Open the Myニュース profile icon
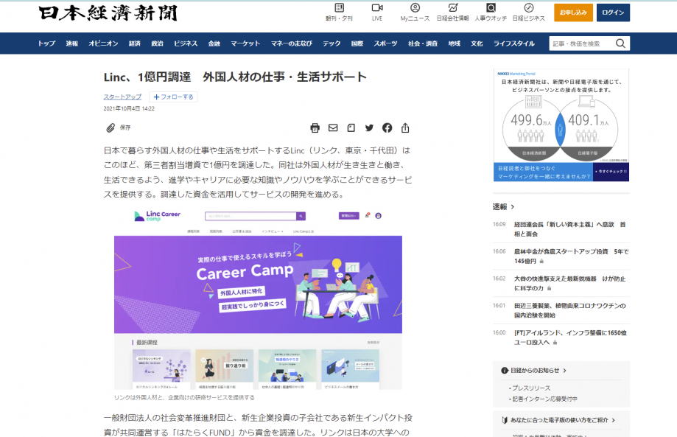 click(x=415, y=8)
